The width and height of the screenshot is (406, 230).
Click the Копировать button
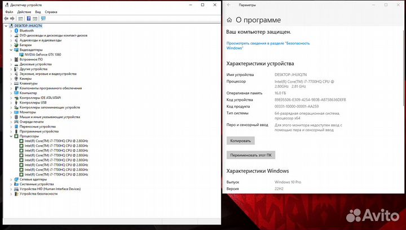coord(241,141)
